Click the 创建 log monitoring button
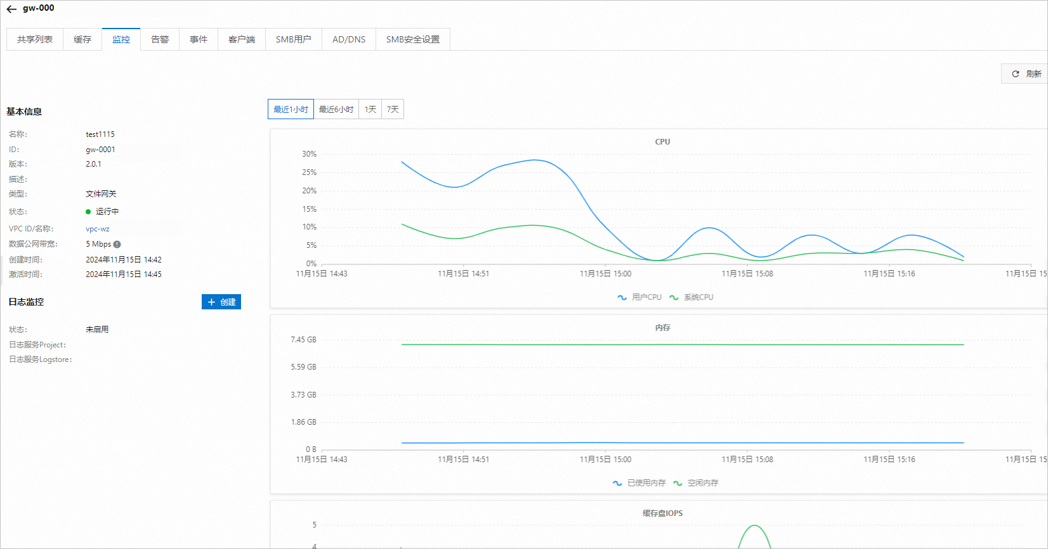 221,302
